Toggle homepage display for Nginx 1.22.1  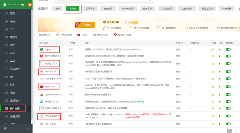point(228,50)
